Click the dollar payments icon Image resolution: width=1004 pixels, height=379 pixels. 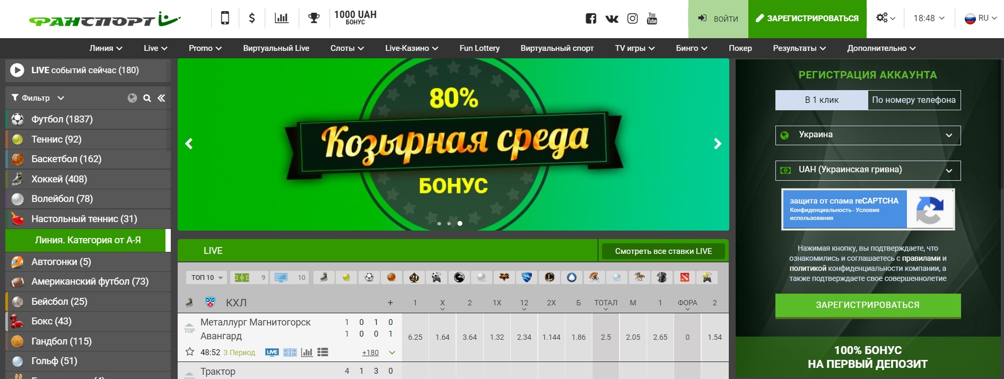252,18
